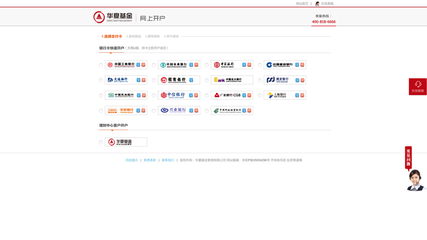The width and height of the screenshot is (427, 240).
Task: Select the 平安银行 radio button
Action: click(101, 111)
